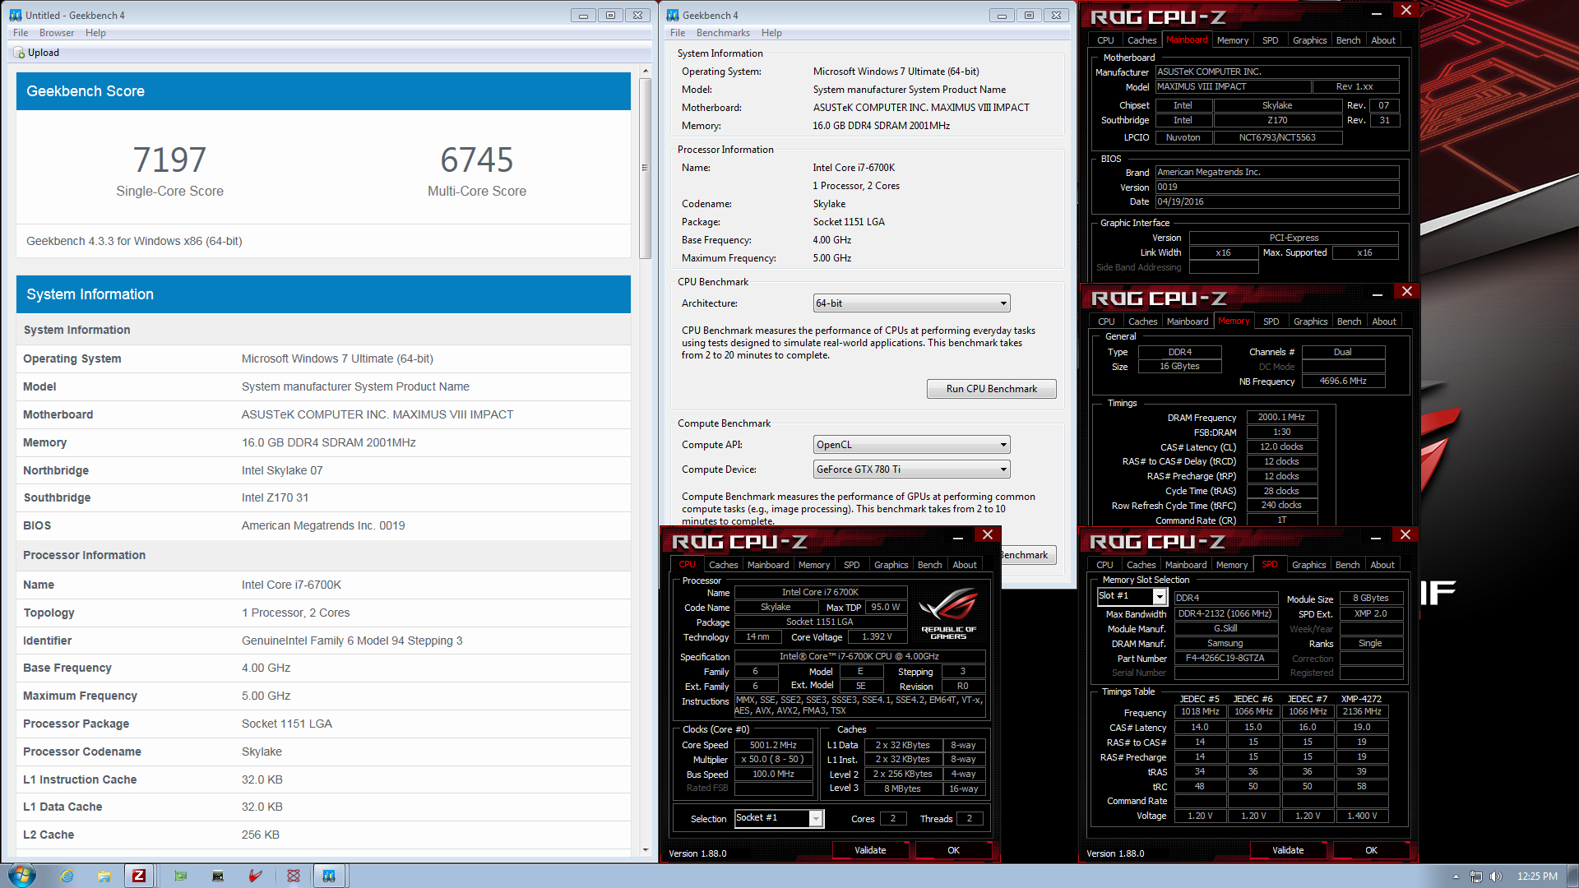Click the Single-Core Score value 7197
This screenshot has height=888, width=1579.
(169, 160)
